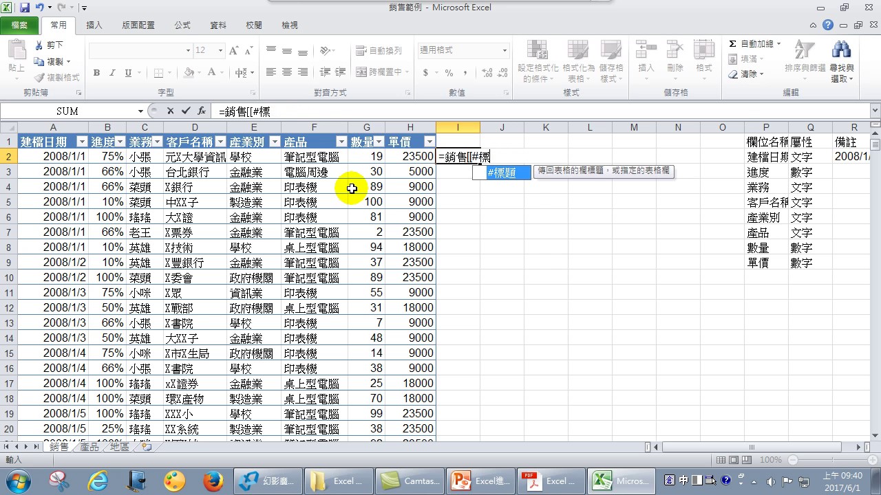The height and width of the screenshot is (495, 881).
Task: Toggle Italic formatting button
Action: point(113,73)
